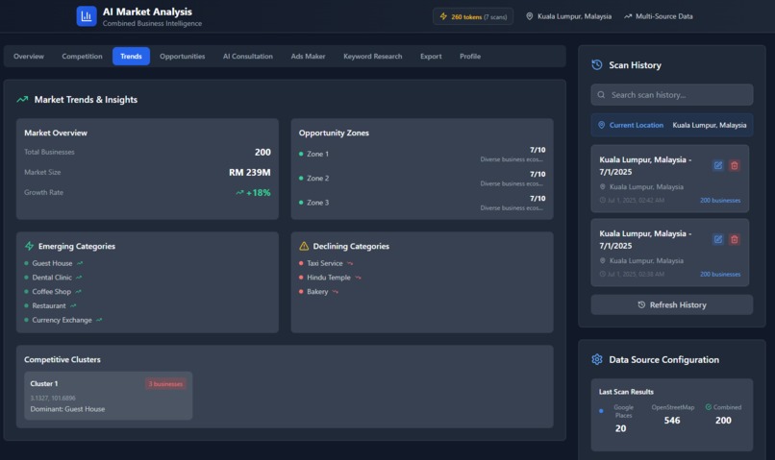This screenshot has width=775, height=460.
Task: Click the Guest House emerging category
Action: 52,263
